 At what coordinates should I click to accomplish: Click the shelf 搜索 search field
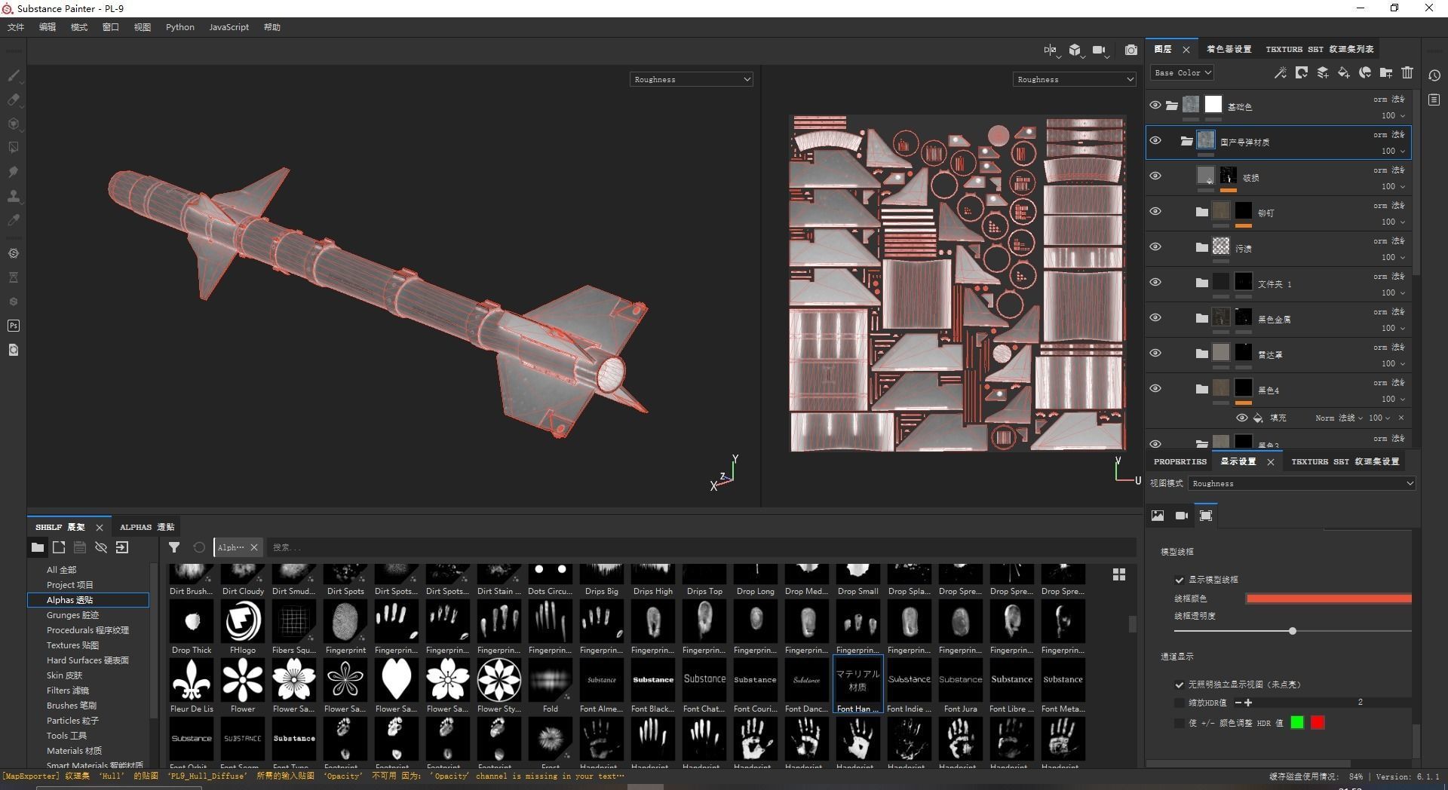pyautogui.click(x=701, y=547)
